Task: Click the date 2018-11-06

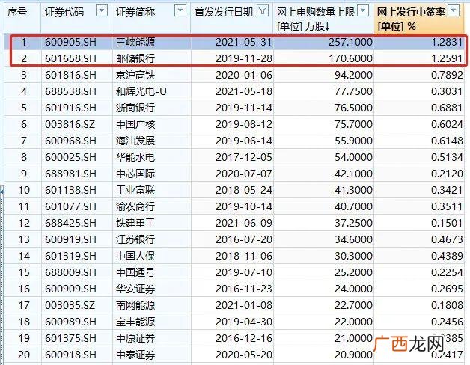Action: pos(244,256)
